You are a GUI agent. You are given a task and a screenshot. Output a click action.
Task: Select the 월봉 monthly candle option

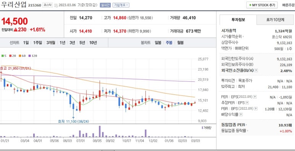180,42
